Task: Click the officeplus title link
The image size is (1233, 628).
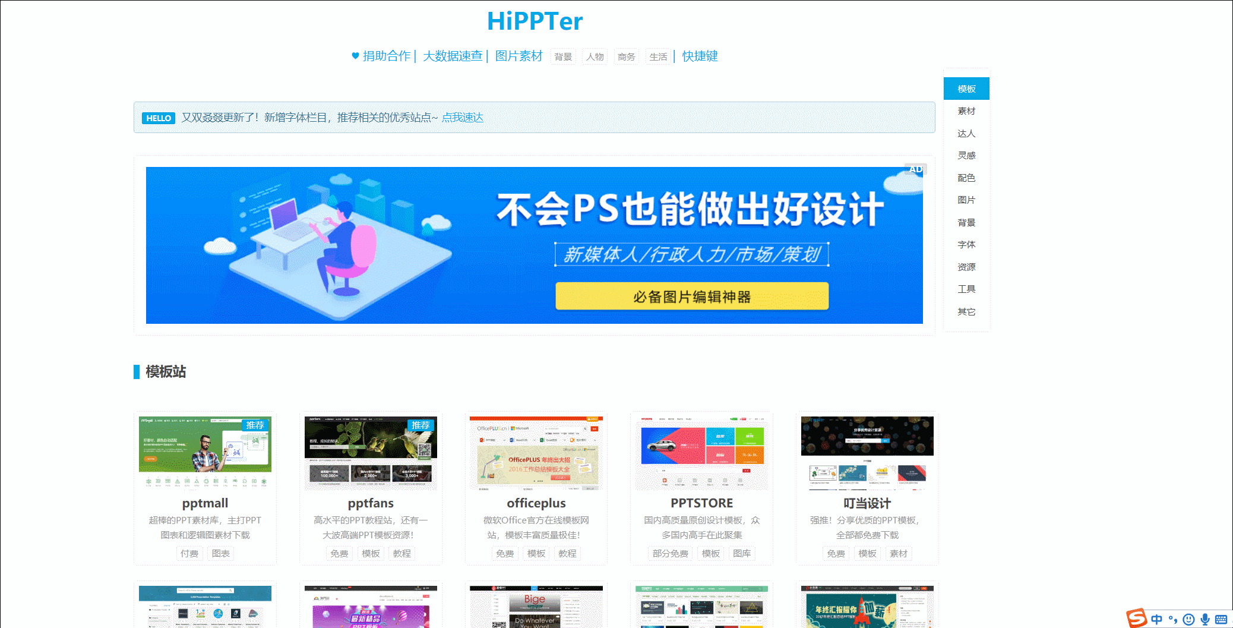Action: [536, 503]
